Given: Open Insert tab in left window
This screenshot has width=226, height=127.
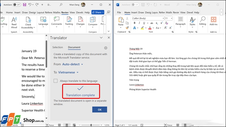Looking at the screenshot, I should 17,12.
